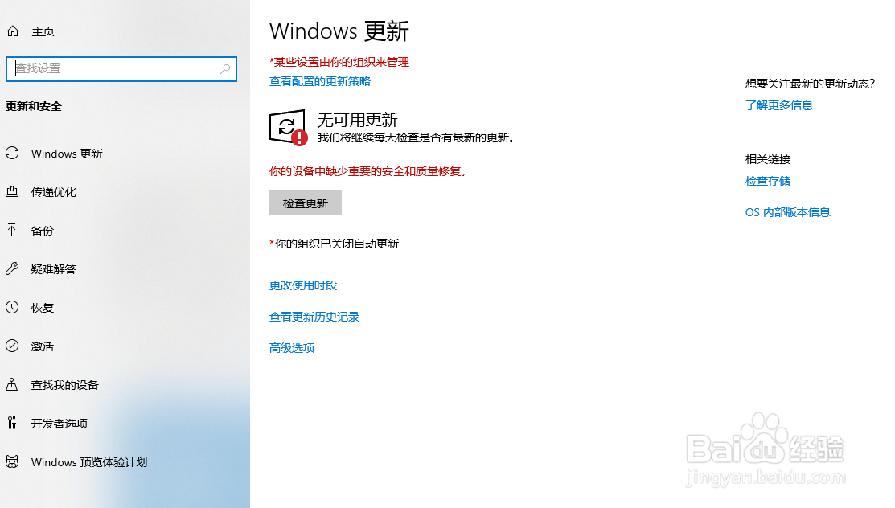895x508 pixels.
Task: Click the 无可用更新 status heading
Action: click(x=357, y=120)
